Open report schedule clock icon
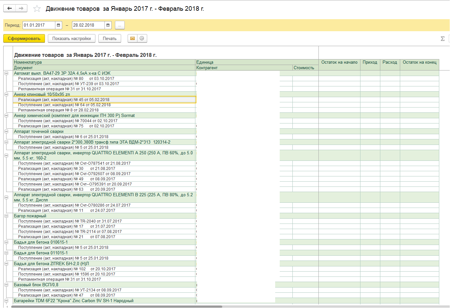The width and height of the screenshot is (450, 308). [142, 38]
